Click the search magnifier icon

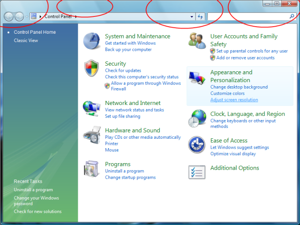tap(292, 16)
